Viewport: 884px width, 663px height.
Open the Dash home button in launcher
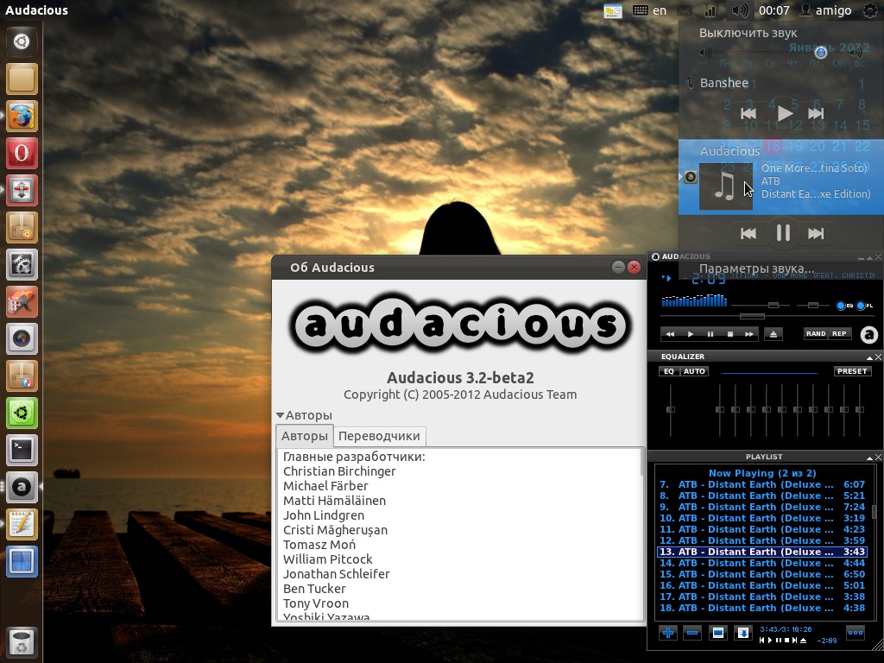(x=22, y=41)
